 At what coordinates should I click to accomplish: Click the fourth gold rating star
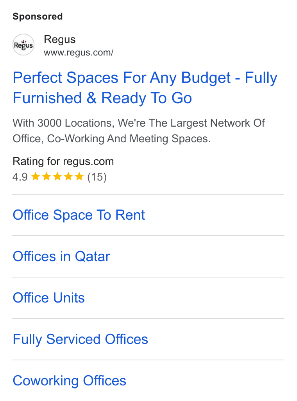[68, 176]
